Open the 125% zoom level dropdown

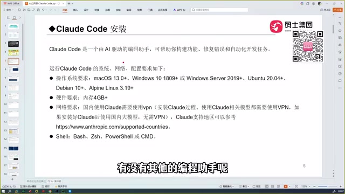[x=306, y=186]
